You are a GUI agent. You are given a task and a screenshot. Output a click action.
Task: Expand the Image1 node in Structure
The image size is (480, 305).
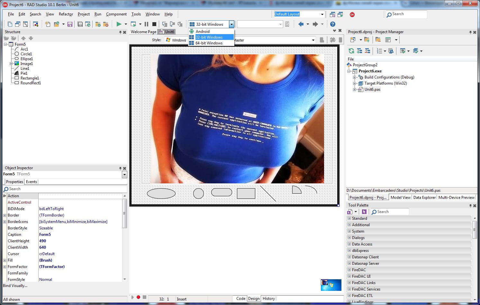tap(11, 64)
